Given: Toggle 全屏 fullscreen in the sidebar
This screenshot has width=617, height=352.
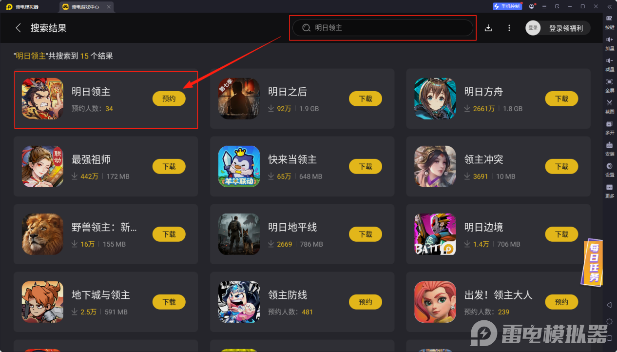Looking at the screenshot, I should point(610,84).
